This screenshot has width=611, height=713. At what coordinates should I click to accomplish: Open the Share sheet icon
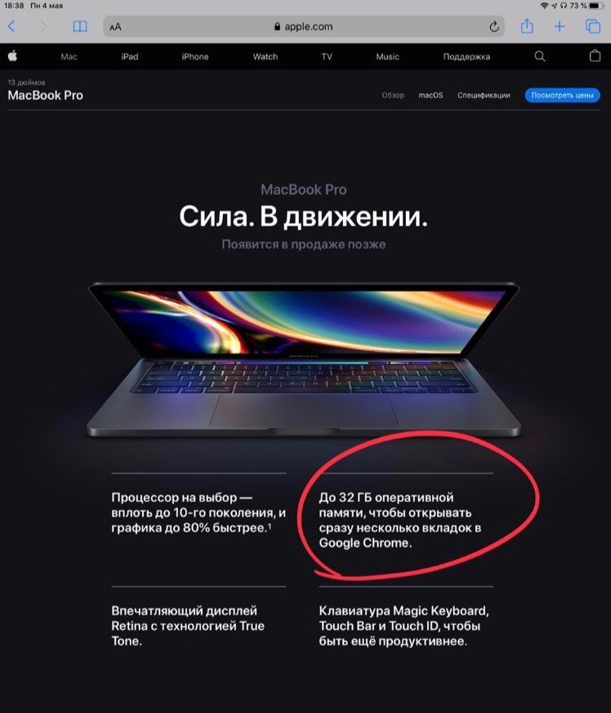click(x=527, y=26)
